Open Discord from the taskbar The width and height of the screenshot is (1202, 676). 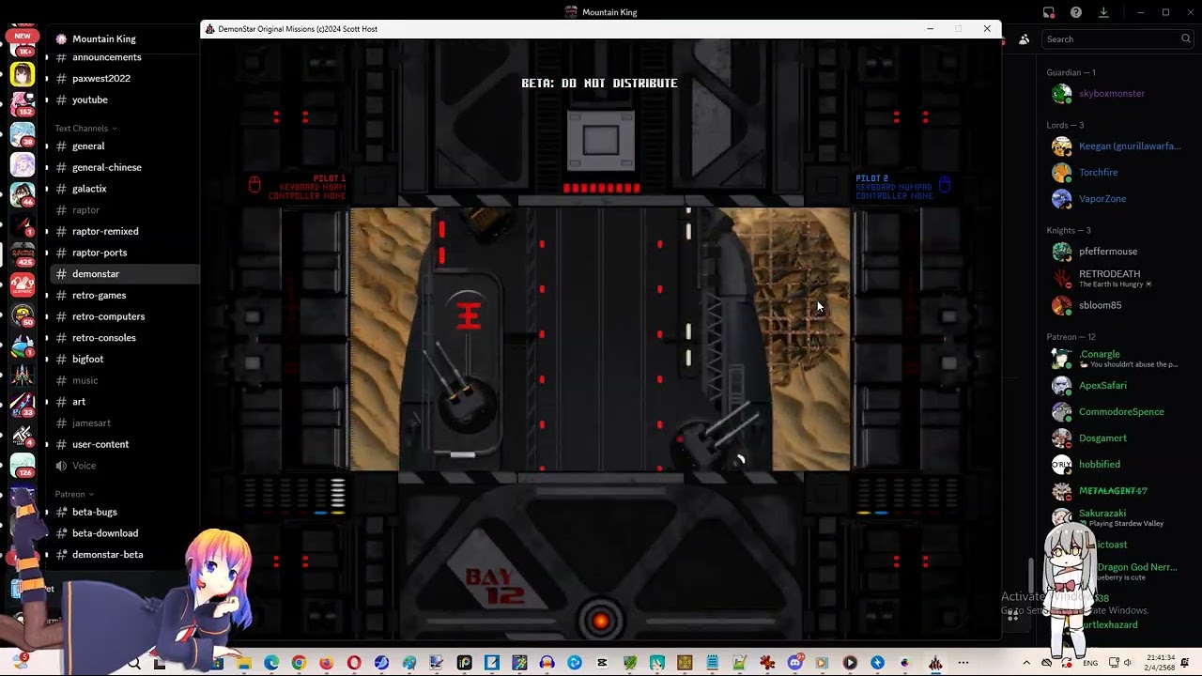(795, 663)
